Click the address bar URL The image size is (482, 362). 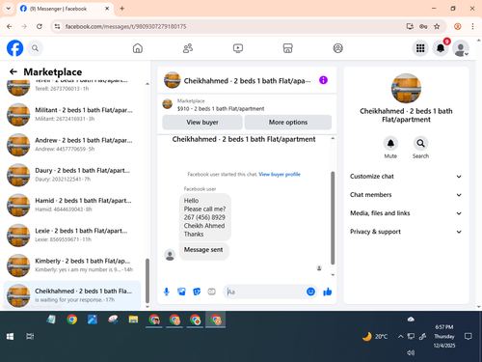(x=125, y=26)
